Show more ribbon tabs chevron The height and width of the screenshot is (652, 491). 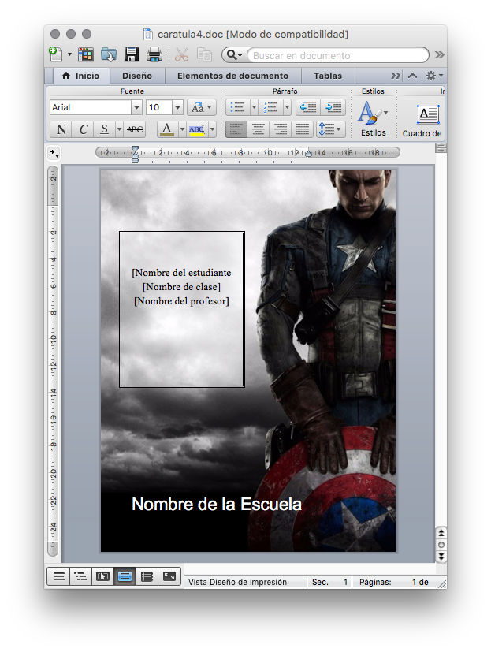[x=396, y=76]
